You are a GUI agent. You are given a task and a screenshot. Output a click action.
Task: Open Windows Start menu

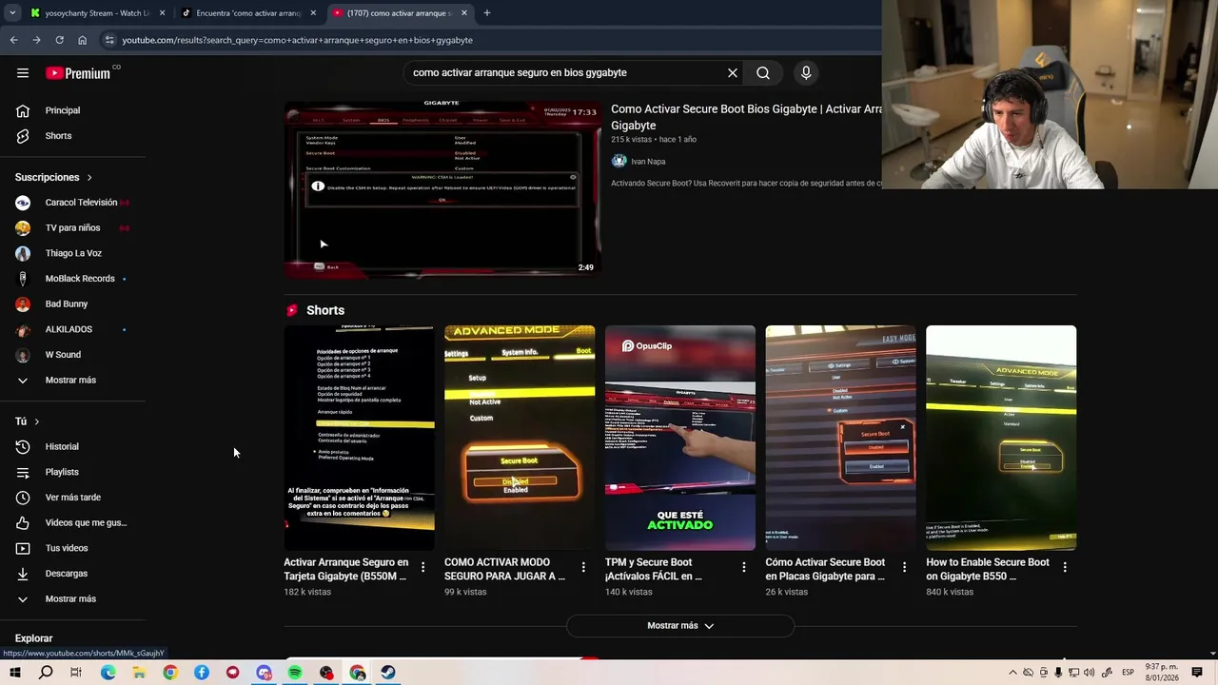(x=15, y=673)
